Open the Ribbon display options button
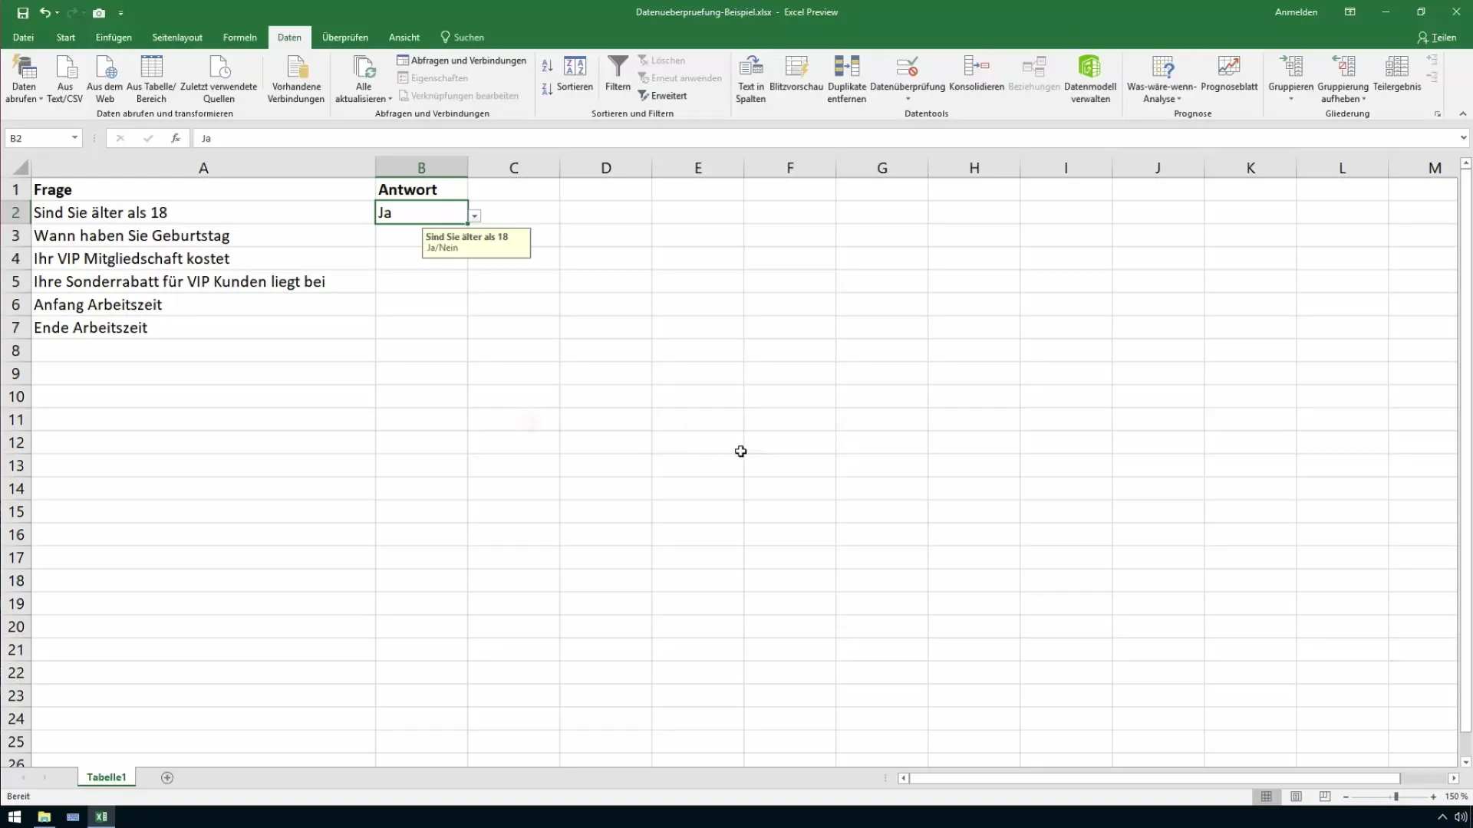The image size is (1473, 828). point(1349,12)
